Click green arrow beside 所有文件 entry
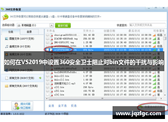Viewport: 168px width, 122px height. click(40, 78)
